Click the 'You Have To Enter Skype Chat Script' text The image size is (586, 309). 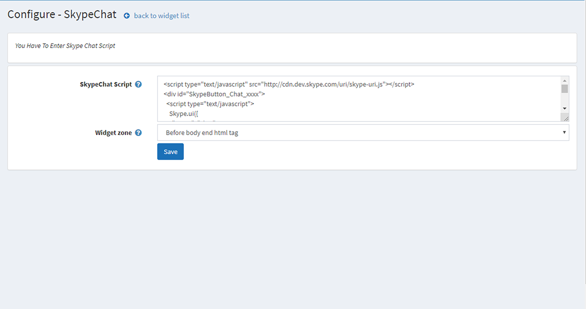[65, 46]
